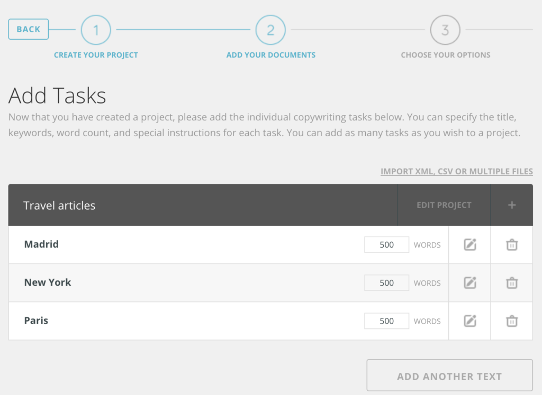The image size is (542, 395).
Task: Click the word count field for New York
Action: click(386, 283)
